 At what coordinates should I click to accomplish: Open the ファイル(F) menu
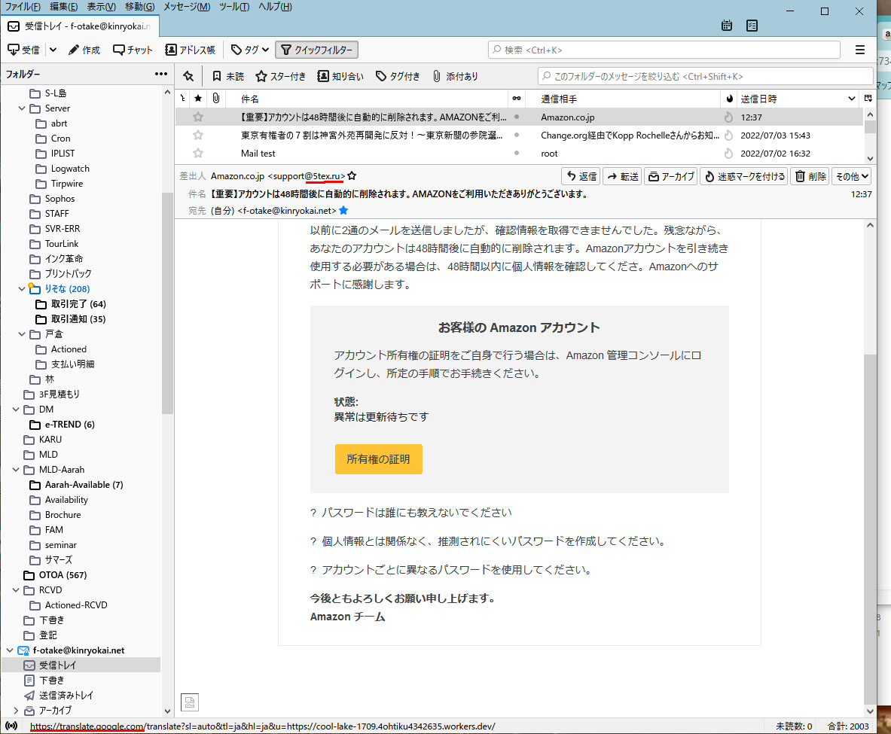tap(23, 7)
